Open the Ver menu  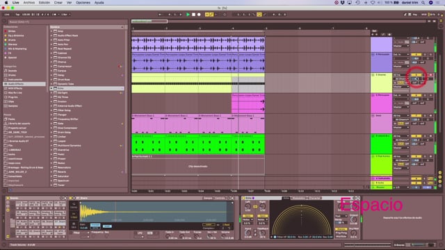tap(69, 3)
